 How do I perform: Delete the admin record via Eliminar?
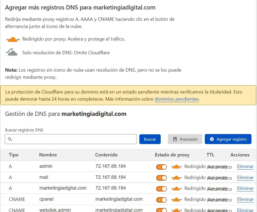(x=245, y=166)
